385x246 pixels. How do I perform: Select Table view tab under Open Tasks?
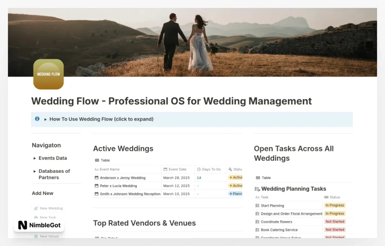pos(263,178)
